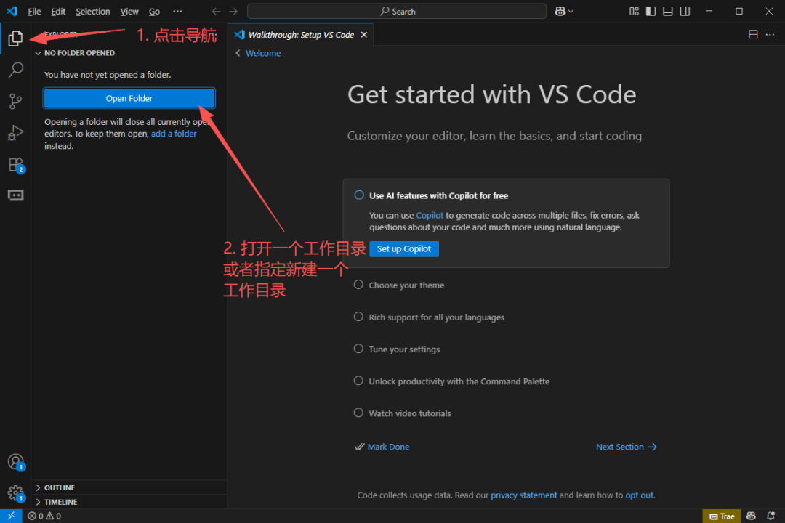Open the Copilot chat icon in title bar

(560, 11)
